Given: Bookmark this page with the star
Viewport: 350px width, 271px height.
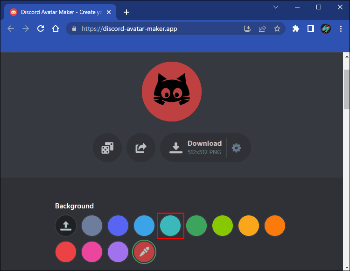Looking at the screenshot, I should tap(277, 29).
